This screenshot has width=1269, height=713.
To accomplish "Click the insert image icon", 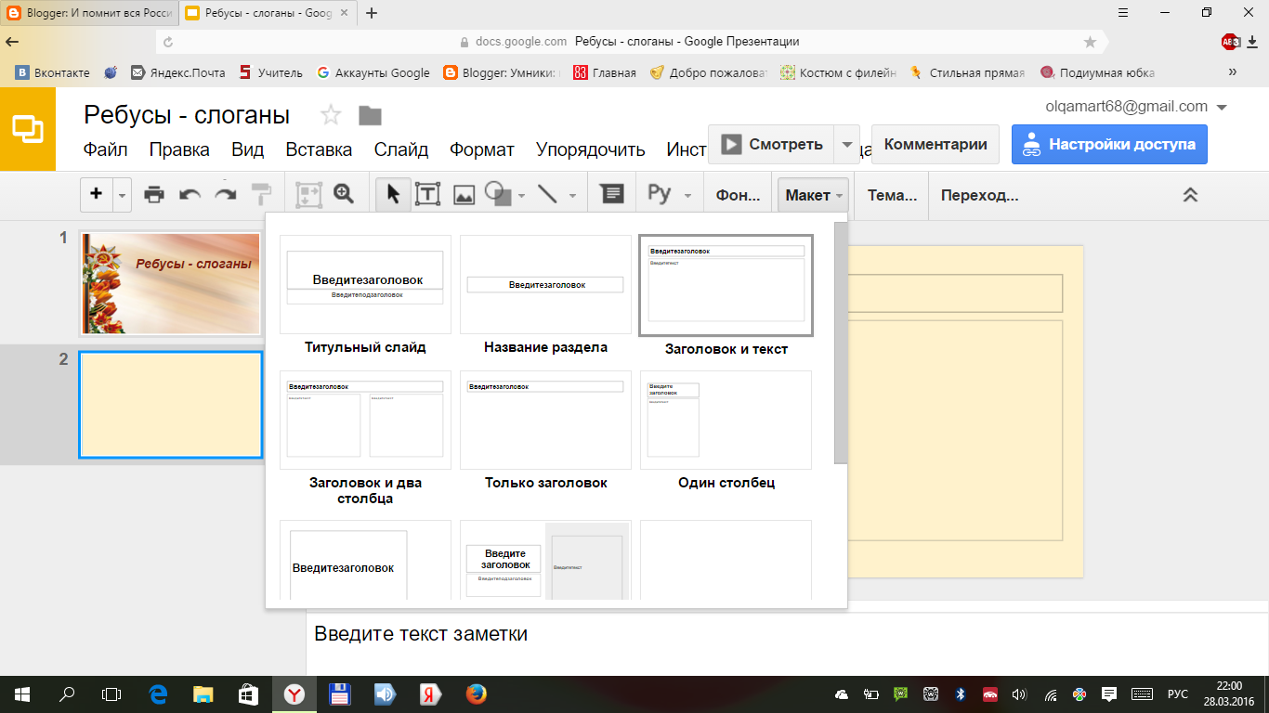I will coord(464,195).
